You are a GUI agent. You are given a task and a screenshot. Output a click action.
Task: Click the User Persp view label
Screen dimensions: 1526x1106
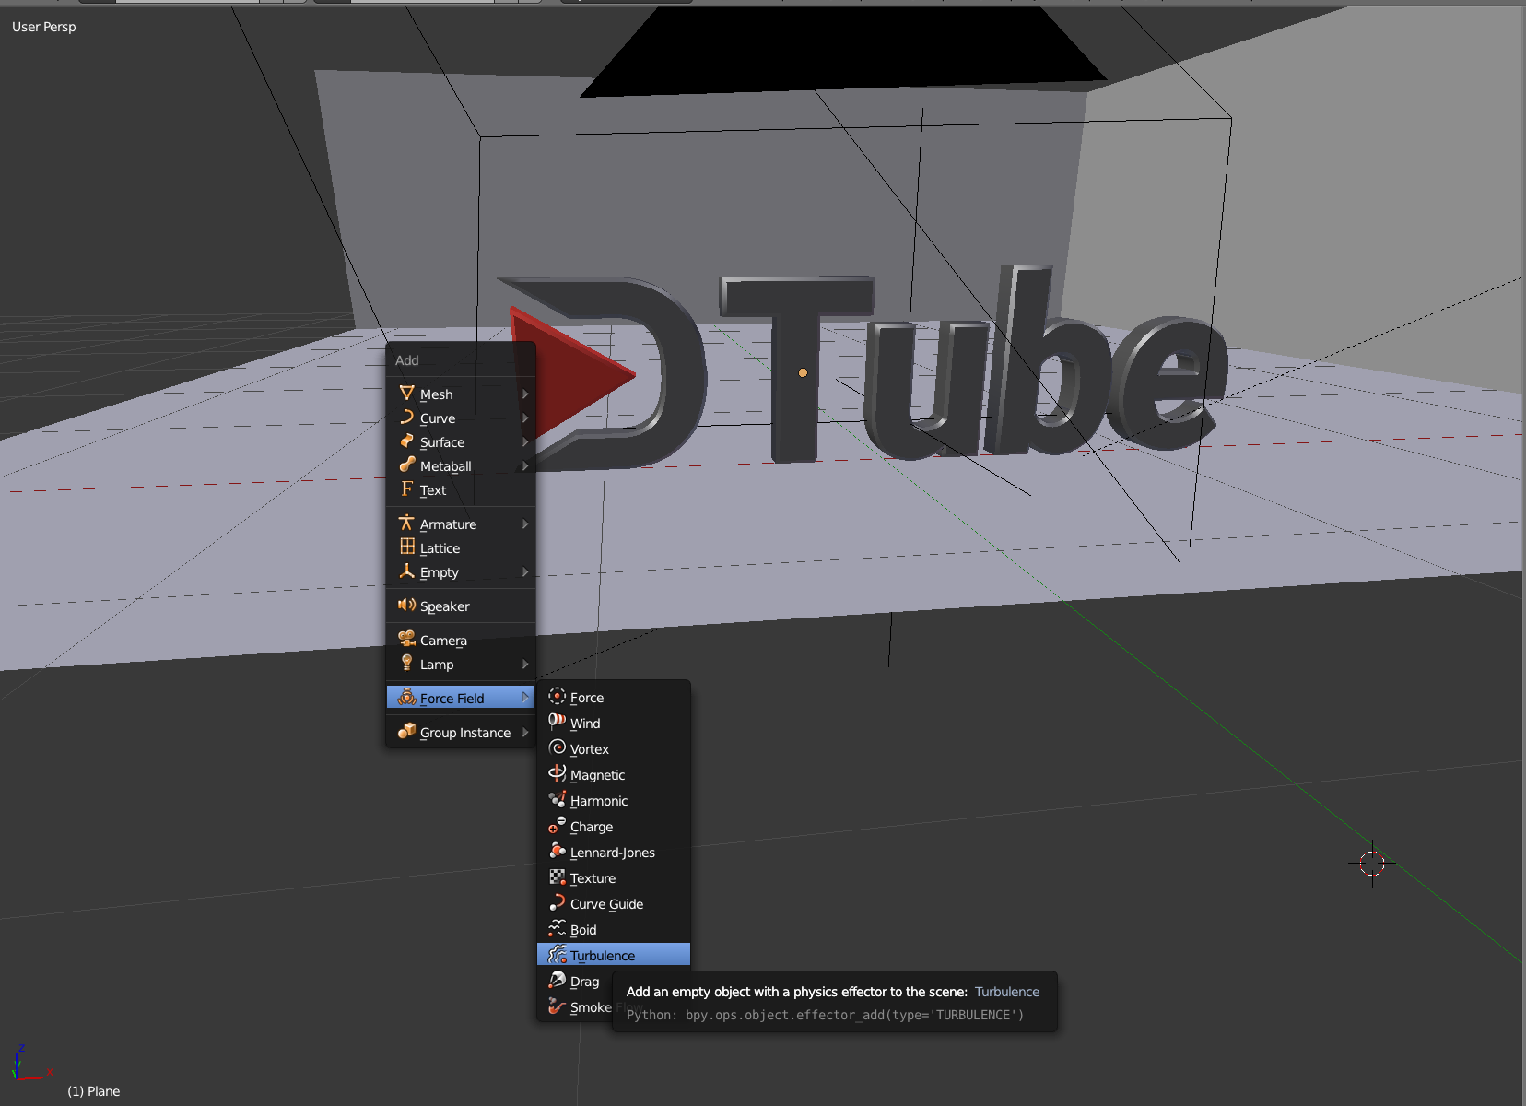tap(44, 27)
